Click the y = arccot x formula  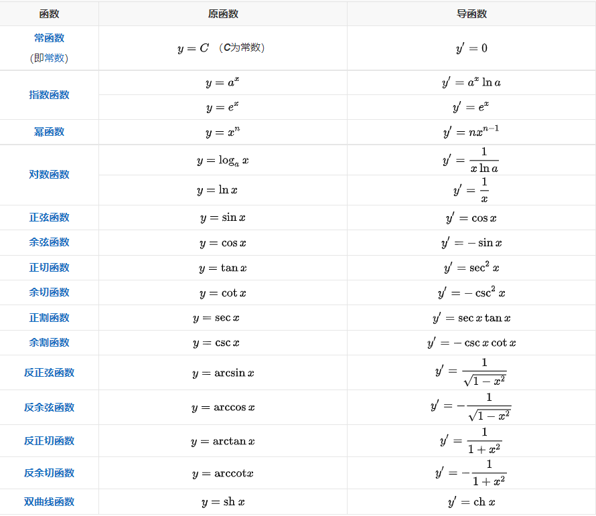(223, 473)
